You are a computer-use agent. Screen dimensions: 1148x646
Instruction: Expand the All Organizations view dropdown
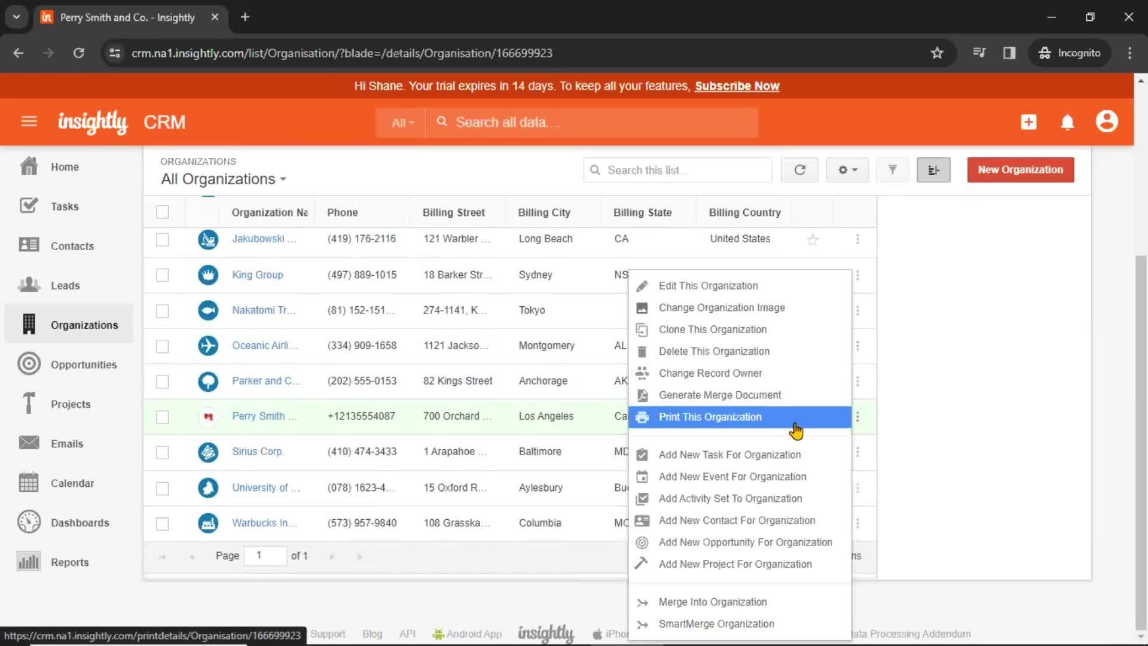coord(224,179)
